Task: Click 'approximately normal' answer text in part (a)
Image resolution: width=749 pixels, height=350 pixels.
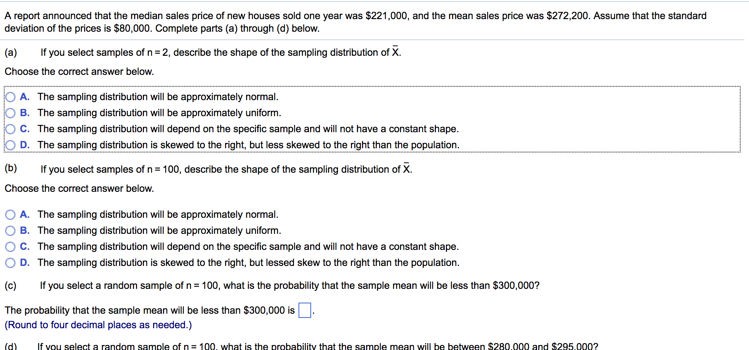Action: point(229,97)
